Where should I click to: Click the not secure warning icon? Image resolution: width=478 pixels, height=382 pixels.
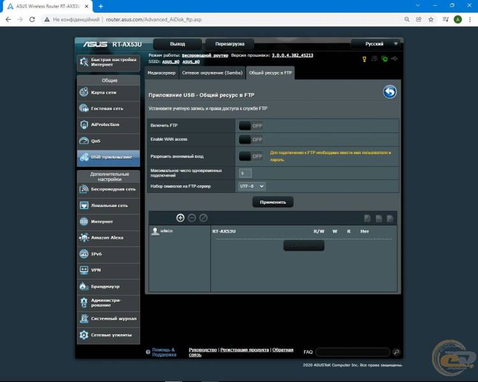click(47, 20)
